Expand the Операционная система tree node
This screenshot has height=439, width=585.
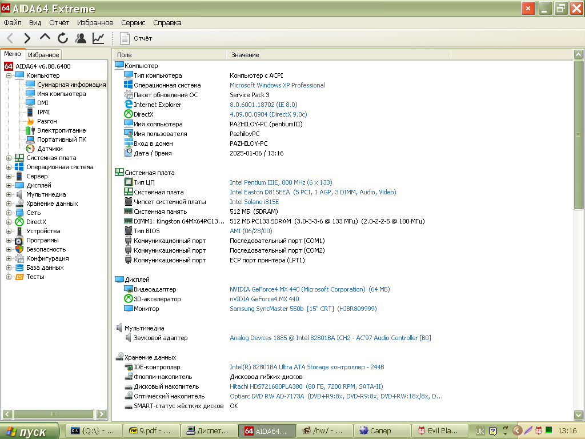coord(9,167)
